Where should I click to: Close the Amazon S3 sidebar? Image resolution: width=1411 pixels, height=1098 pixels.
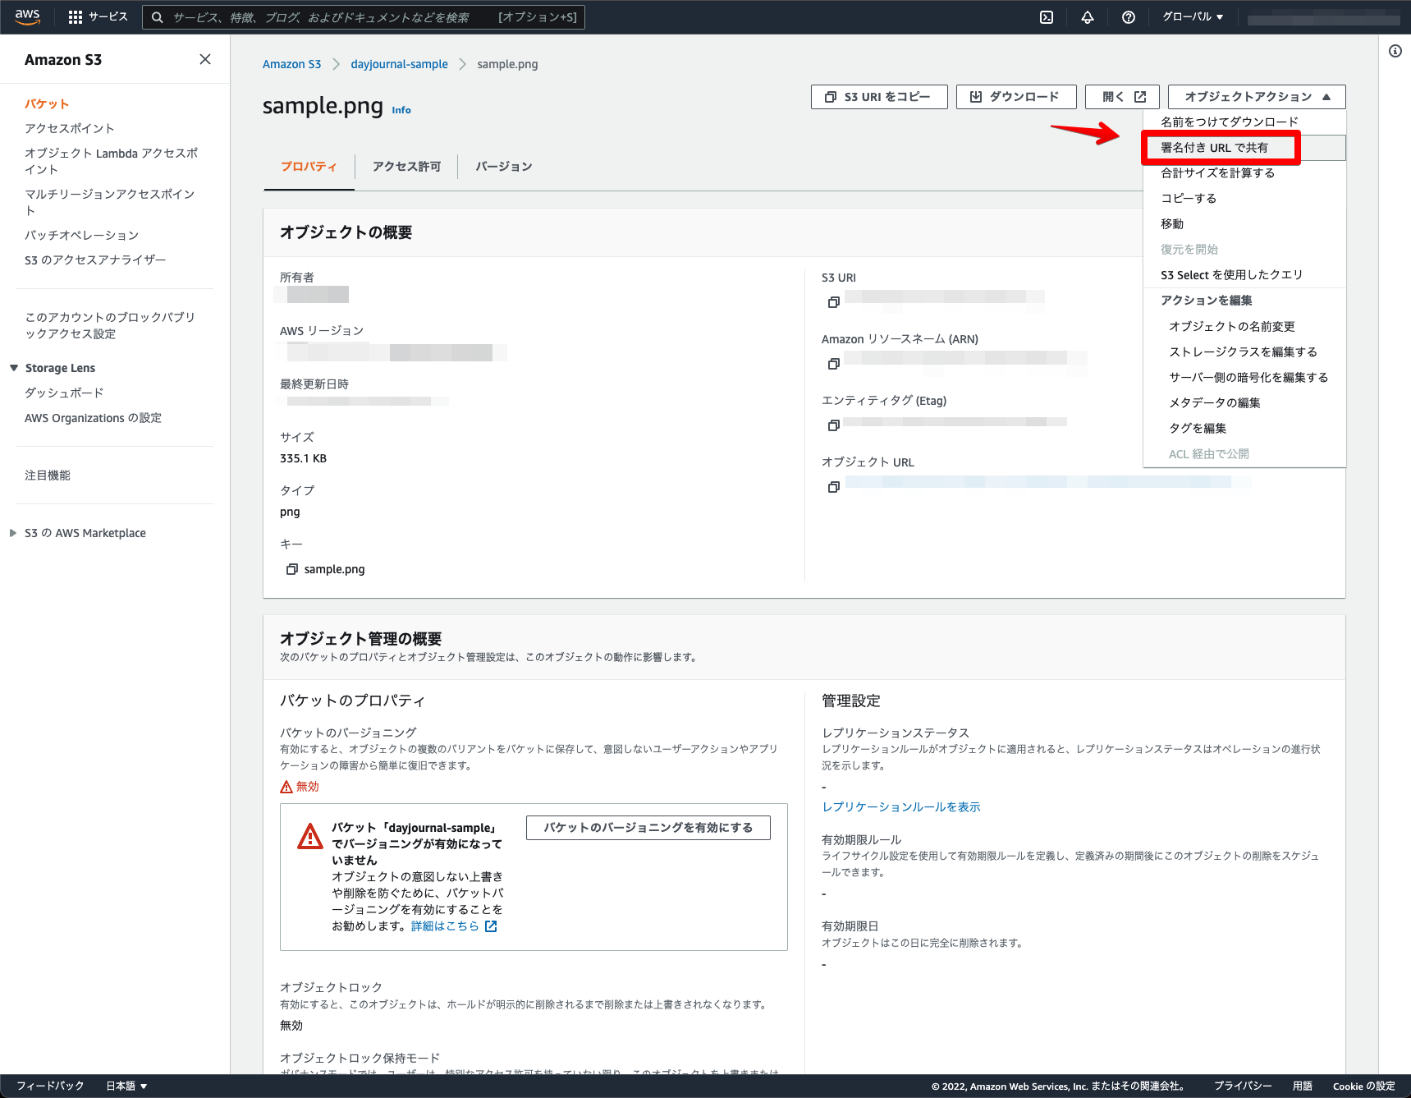(x=205, y=59)
